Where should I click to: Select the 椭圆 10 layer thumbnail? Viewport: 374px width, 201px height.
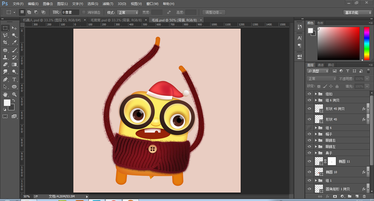coord(319,172)
